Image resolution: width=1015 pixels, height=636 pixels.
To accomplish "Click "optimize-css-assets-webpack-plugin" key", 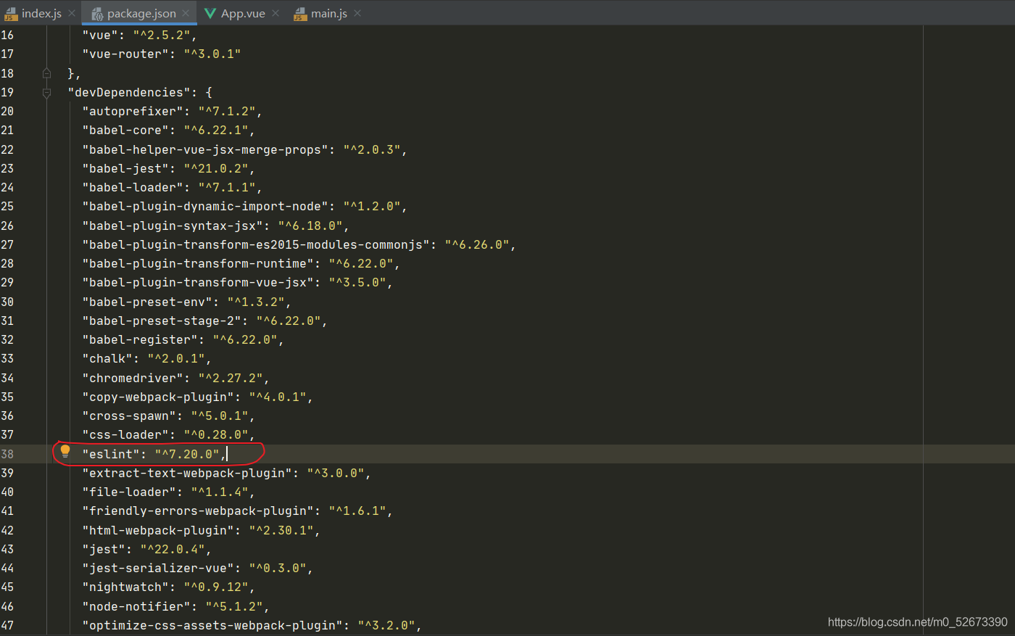I will point(212,625).
